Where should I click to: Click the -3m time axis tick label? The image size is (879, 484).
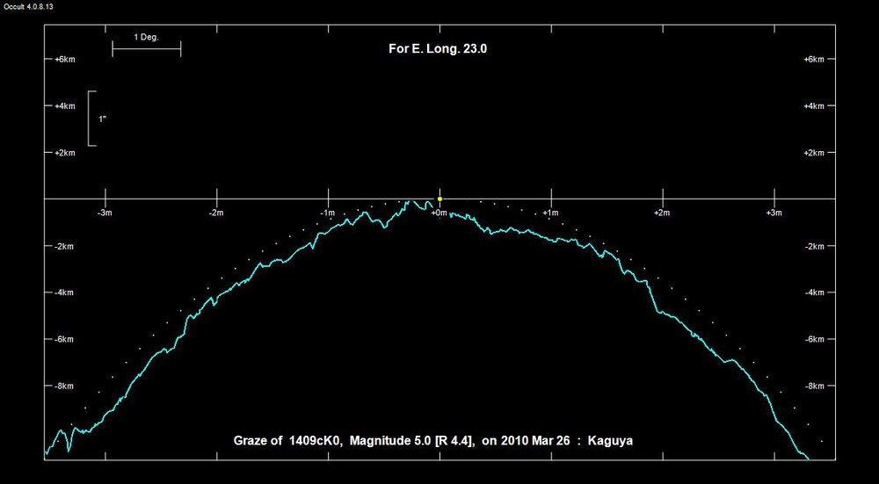(x=105, y=213)
